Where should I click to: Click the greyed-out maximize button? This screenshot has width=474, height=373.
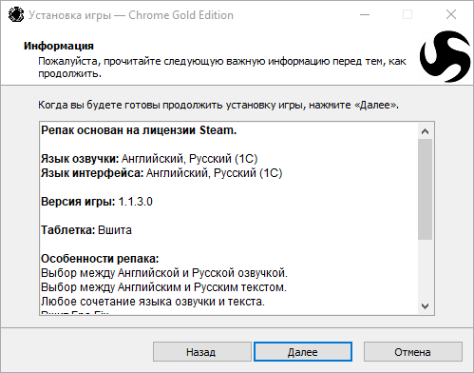click(408, 14)
